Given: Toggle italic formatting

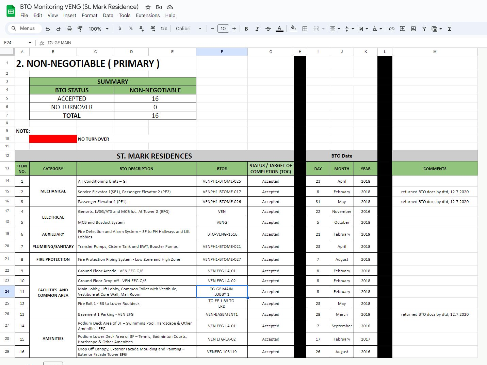Looking at the screenshot, I should 257,29.
